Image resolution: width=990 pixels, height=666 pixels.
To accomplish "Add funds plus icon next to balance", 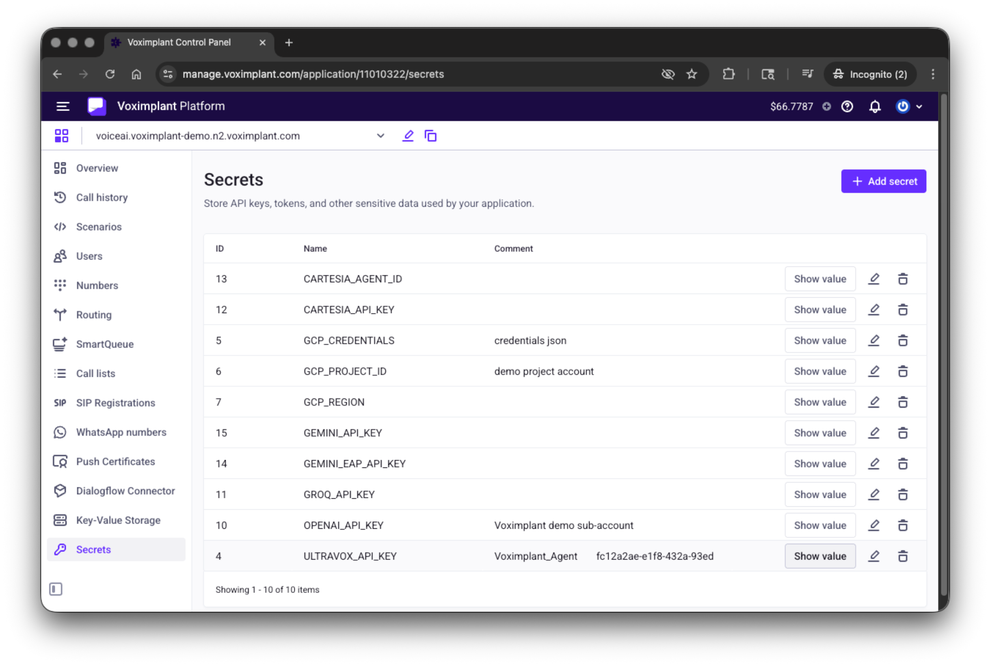I will (x=826, y=106).
